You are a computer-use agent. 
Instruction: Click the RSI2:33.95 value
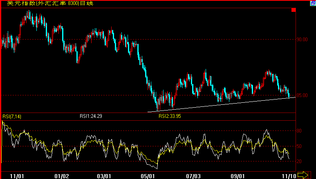coord(170,116)
